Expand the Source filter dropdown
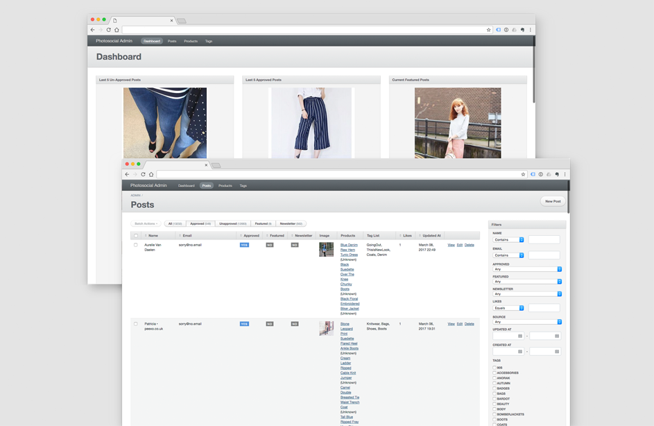The width and height of the screenshot is (654, 426). click(527, 322)
